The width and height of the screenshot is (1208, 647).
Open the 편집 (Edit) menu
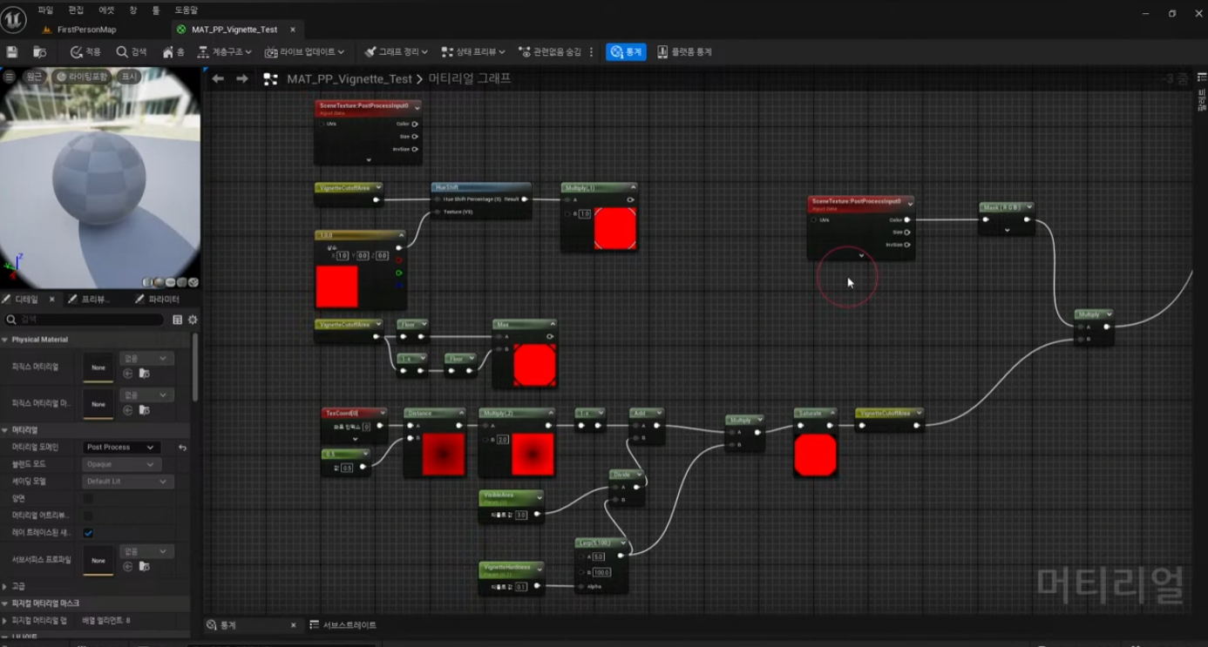[76, 10]
